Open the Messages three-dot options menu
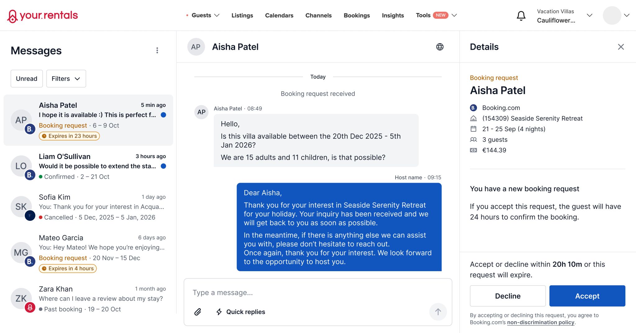 [x=157, y=50]
